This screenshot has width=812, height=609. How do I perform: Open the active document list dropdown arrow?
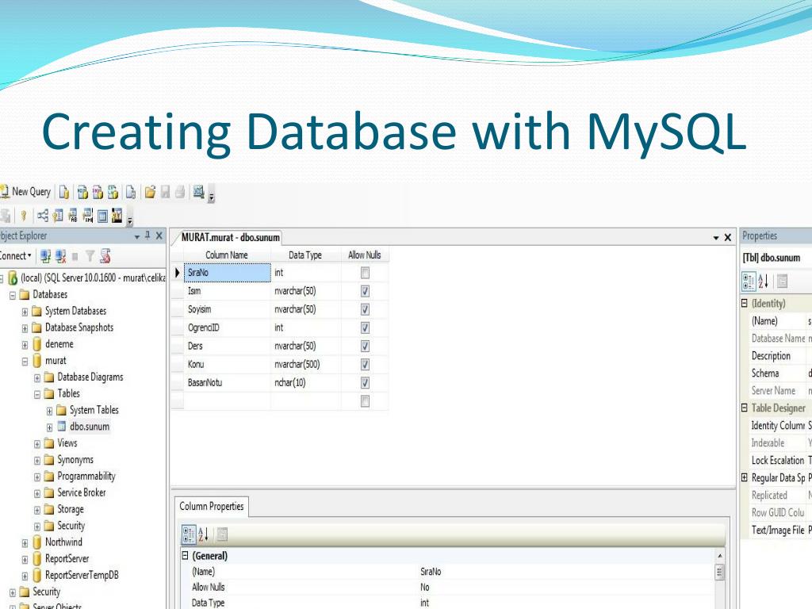(716, 238)
